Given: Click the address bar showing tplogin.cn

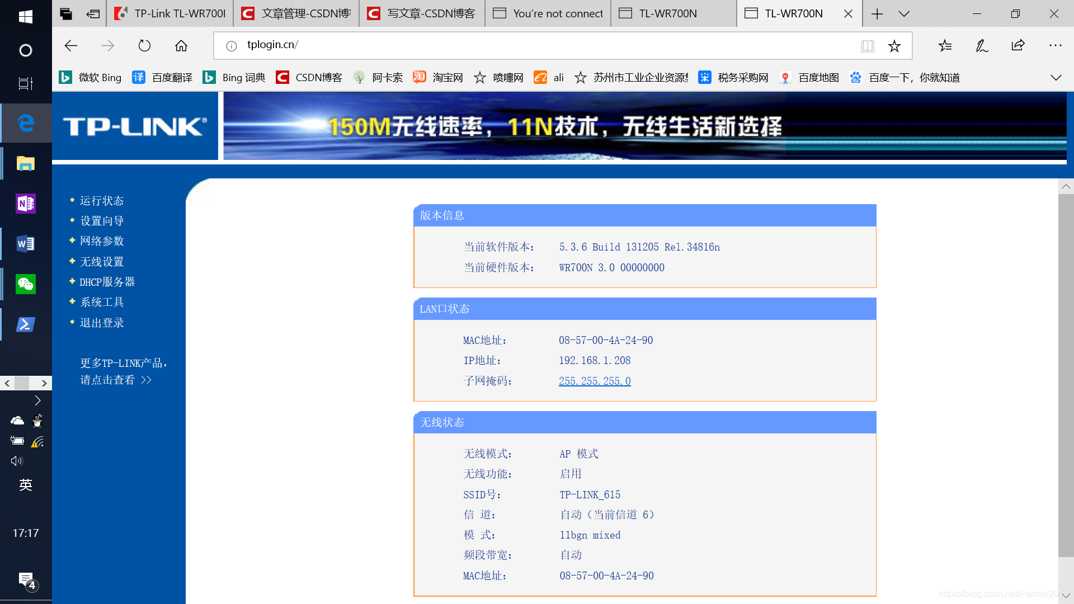Looking at the screenshot, I should pyautogui.click(x=392, y=45).
